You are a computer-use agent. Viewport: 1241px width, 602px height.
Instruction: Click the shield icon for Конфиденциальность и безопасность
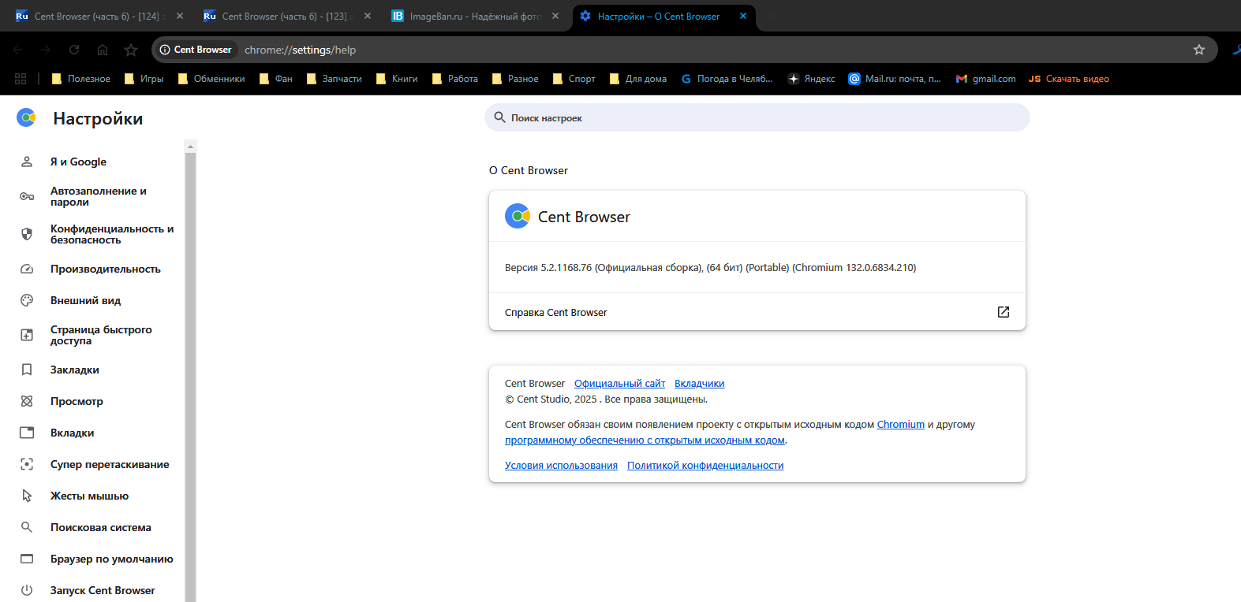pyautogui.click(x=27, y=234)
